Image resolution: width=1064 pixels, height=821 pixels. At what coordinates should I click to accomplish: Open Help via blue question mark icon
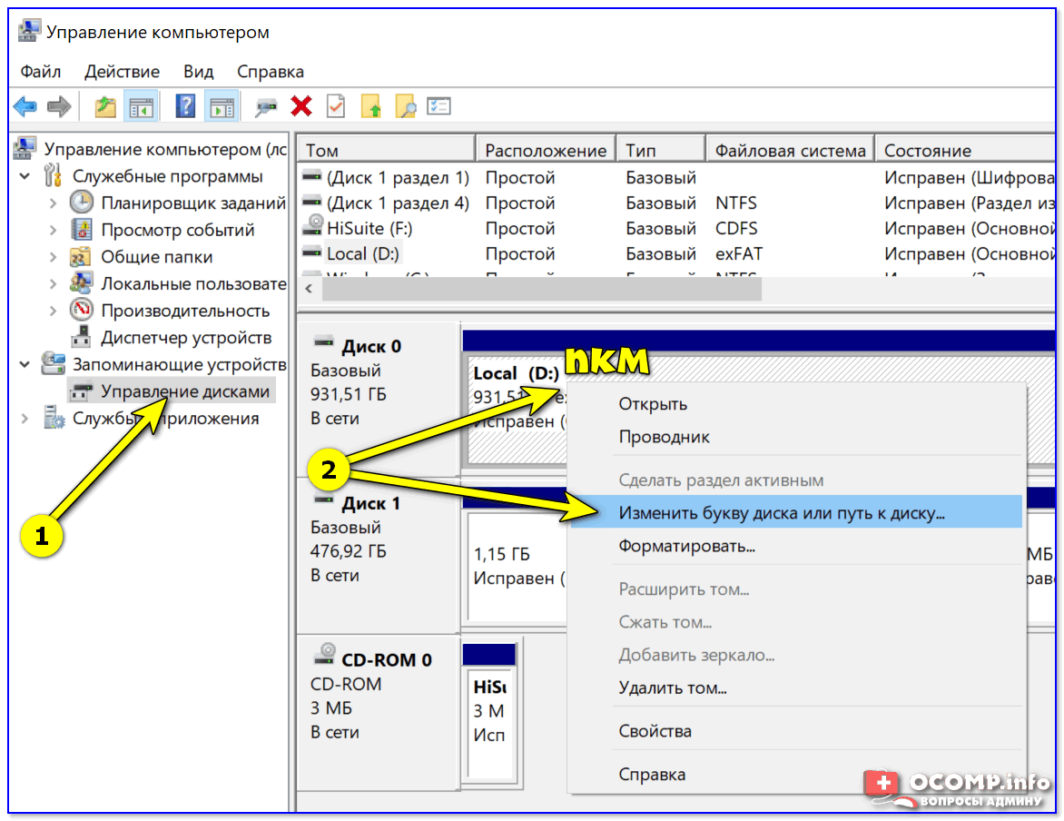tap(184, 107)
